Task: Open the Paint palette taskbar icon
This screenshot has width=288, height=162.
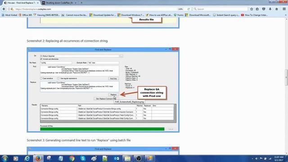Action: 94,158
